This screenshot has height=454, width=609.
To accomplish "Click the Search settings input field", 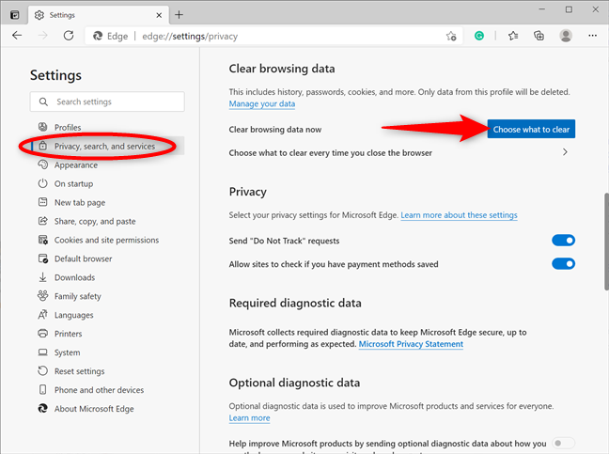I will pos(107,102).
